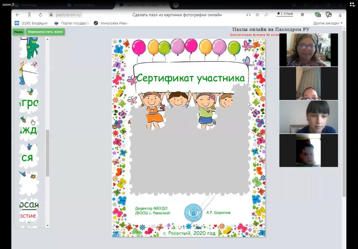Open the green shield protection icon

click(x=317, y=15)
